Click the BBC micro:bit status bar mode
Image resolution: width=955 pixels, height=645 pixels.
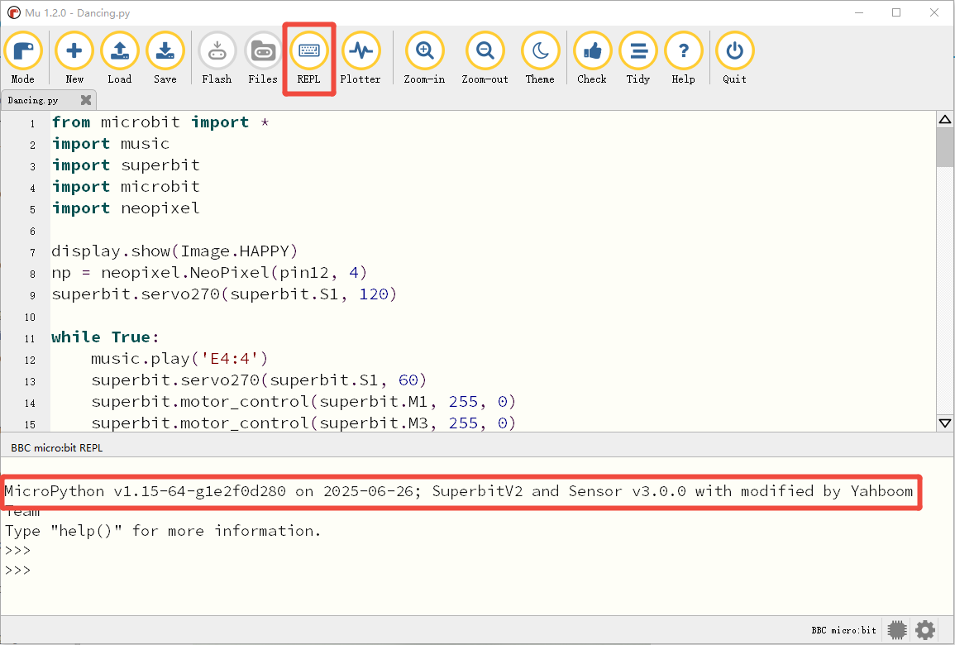[x=843, y=630]
